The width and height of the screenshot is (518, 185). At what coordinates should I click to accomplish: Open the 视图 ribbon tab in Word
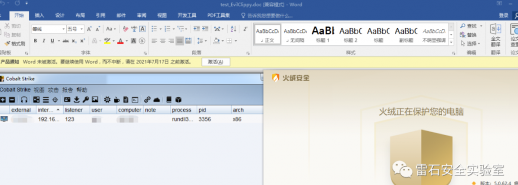click(x=162, y=16)
